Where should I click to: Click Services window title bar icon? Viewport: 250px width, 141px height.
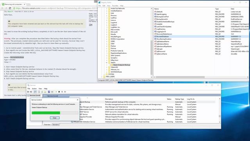pyautogui.click(x=29, y=85)
